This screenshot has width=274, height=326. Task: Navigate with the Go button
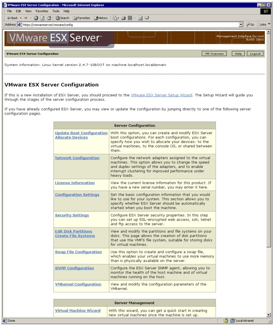click(x=250, y=24)
